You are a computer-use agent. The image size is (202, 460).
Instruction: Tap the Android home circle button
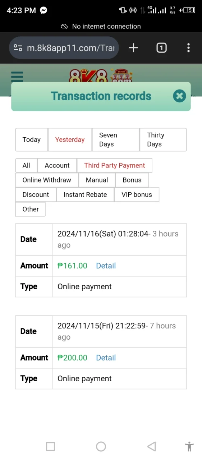[101, 446]
